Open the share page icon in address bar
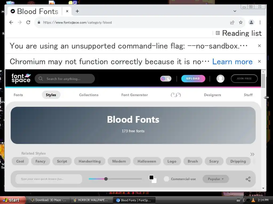The image size is (273, 204). (232, 22)
